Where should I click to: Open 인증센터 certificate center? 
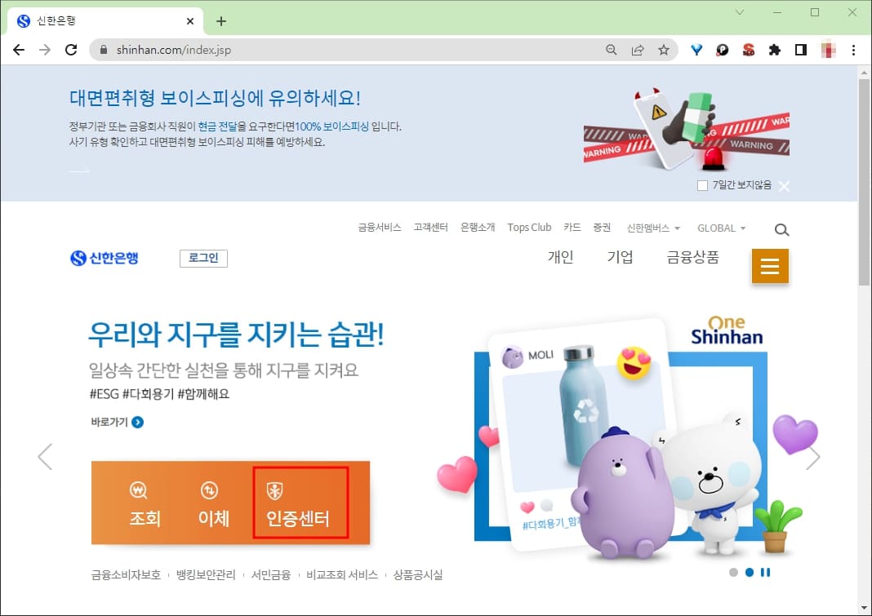pos(299,503)
